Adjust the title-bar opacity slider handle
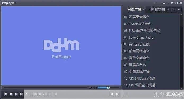This screenshot has width=184, height=99. pos(164,3)
